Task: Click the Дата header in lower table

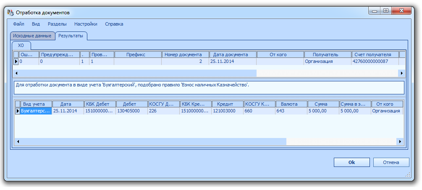Action: tap(68, 104)
